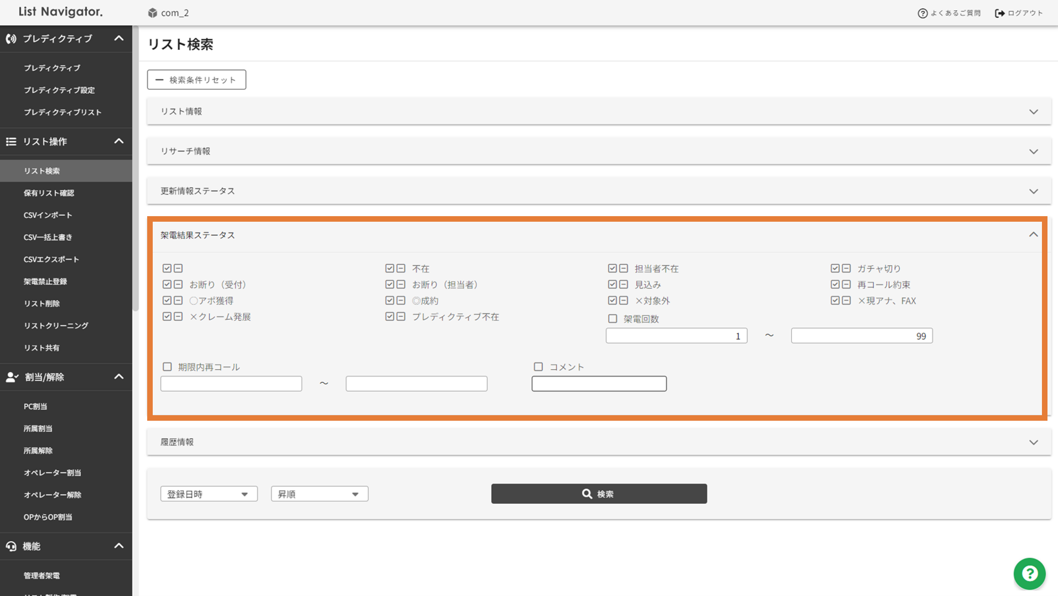The width and height of the screenshot is (1058, 596).
Task: Click the logout icon in header
Action: click(999, 13)
